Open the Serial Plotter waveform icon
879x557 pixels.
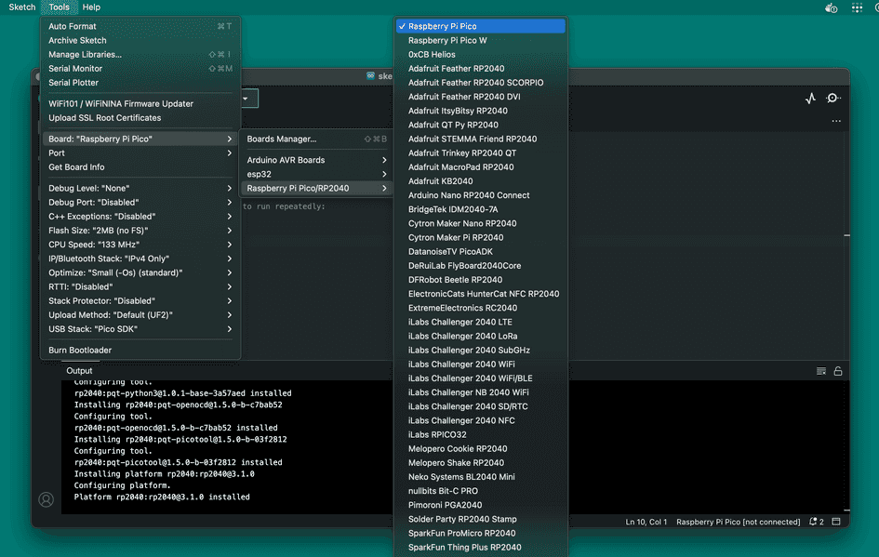pyautogui.click(x=810, y=99)
